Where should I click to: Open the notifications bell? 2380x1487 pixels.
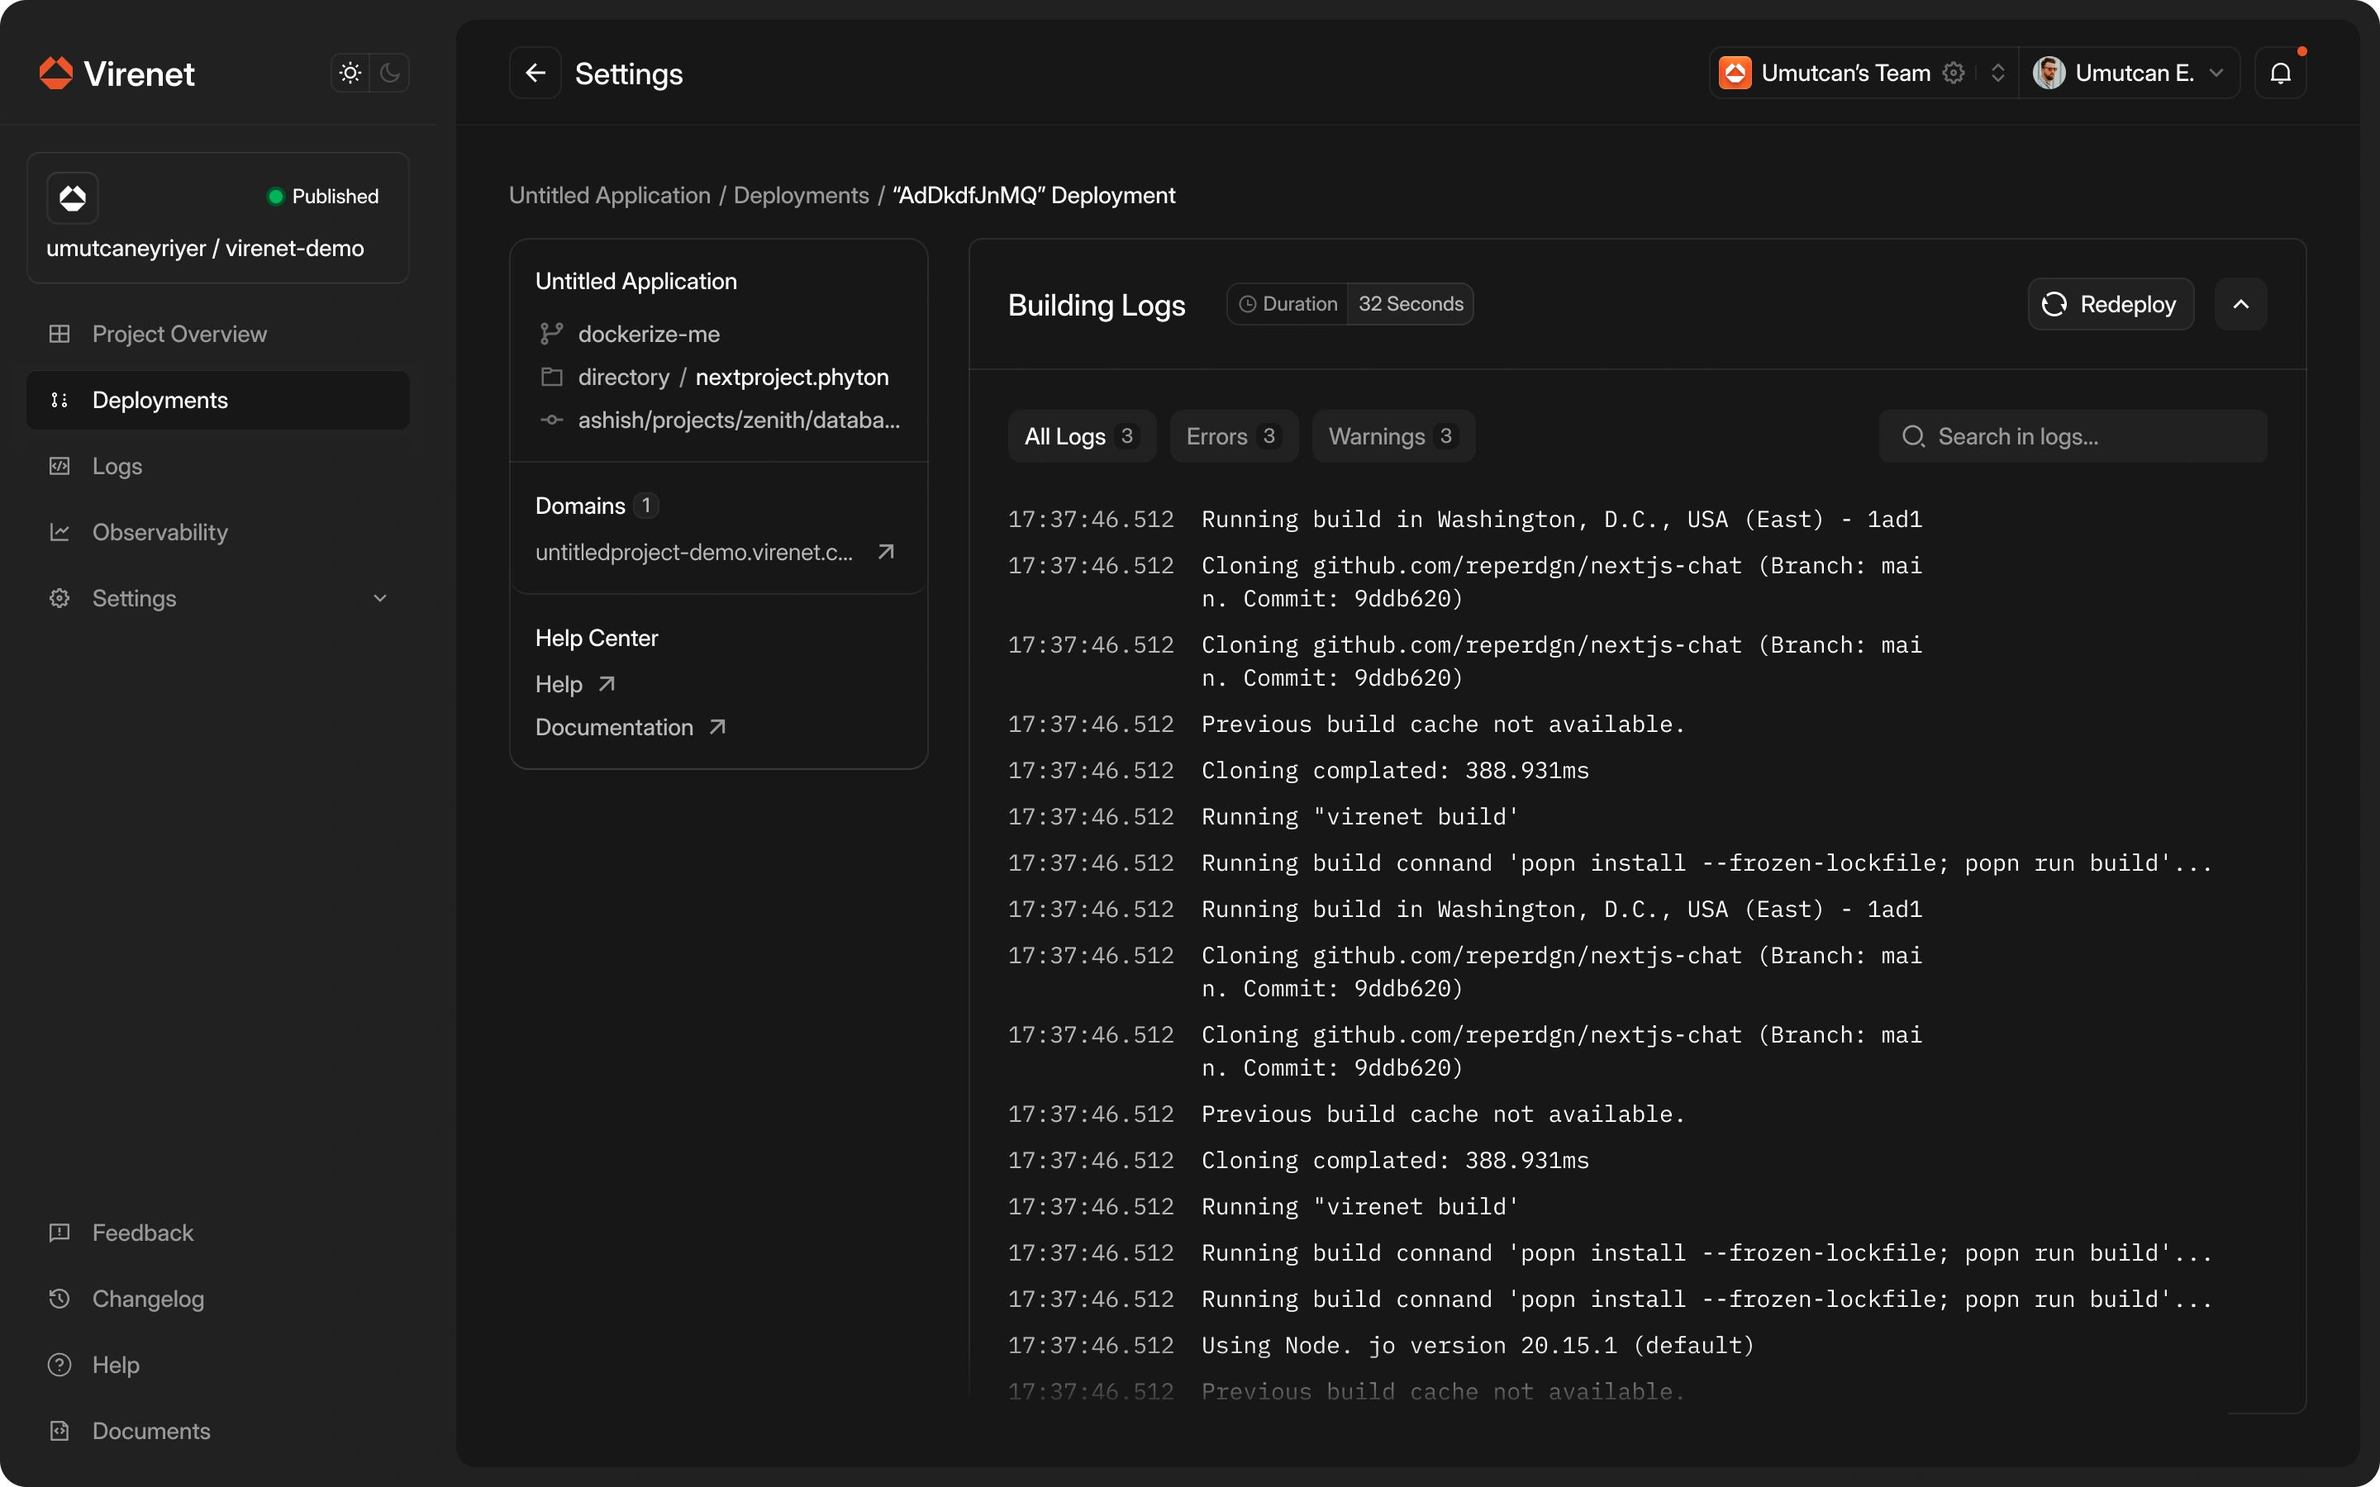2280,73
